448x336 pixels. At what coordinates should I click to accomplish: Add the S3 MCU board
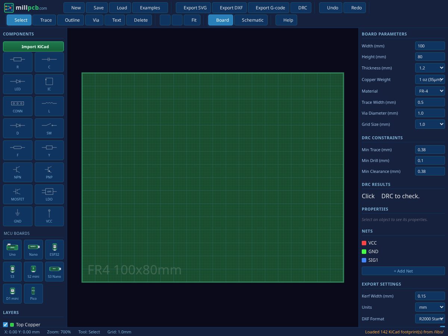[x=12, y=271]
